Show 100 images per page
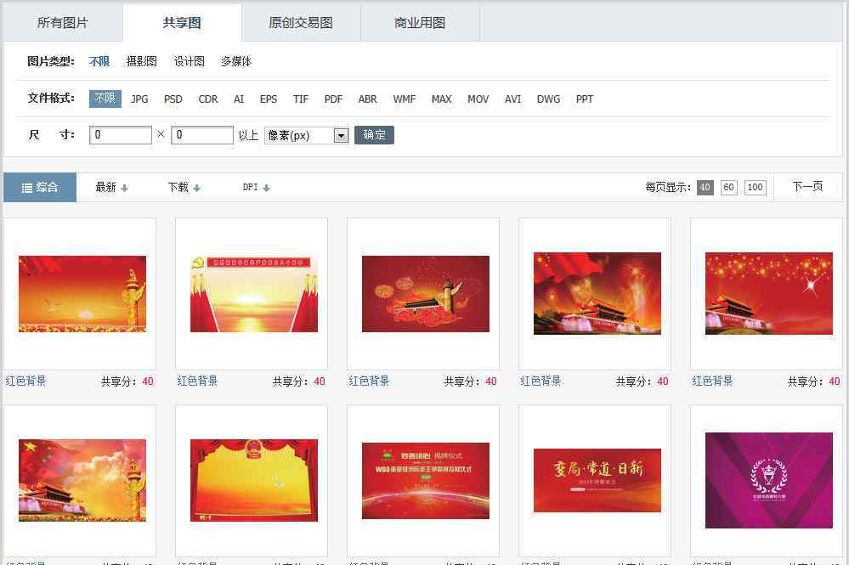 coord(756,187)
